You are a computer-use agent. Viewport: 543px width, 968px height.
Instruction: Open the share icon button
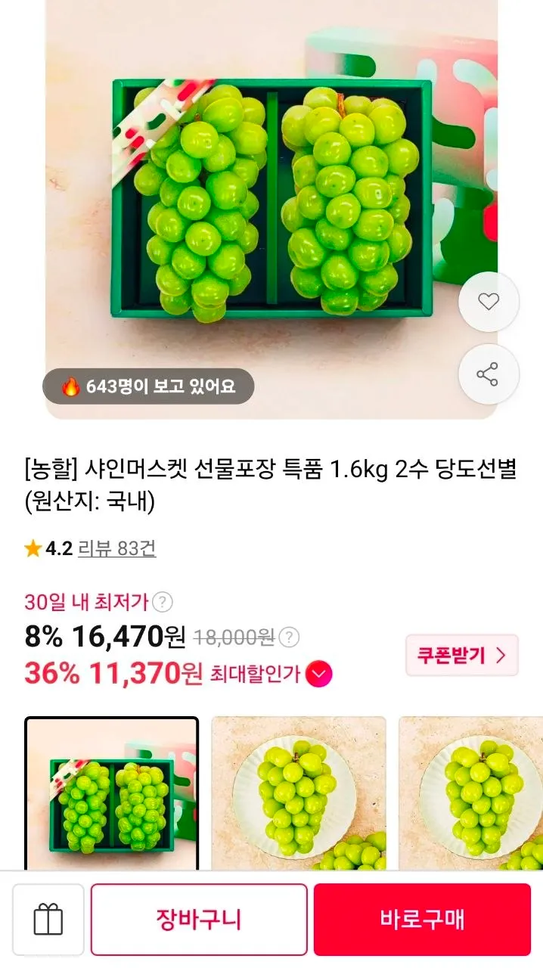tap(489, 374)
